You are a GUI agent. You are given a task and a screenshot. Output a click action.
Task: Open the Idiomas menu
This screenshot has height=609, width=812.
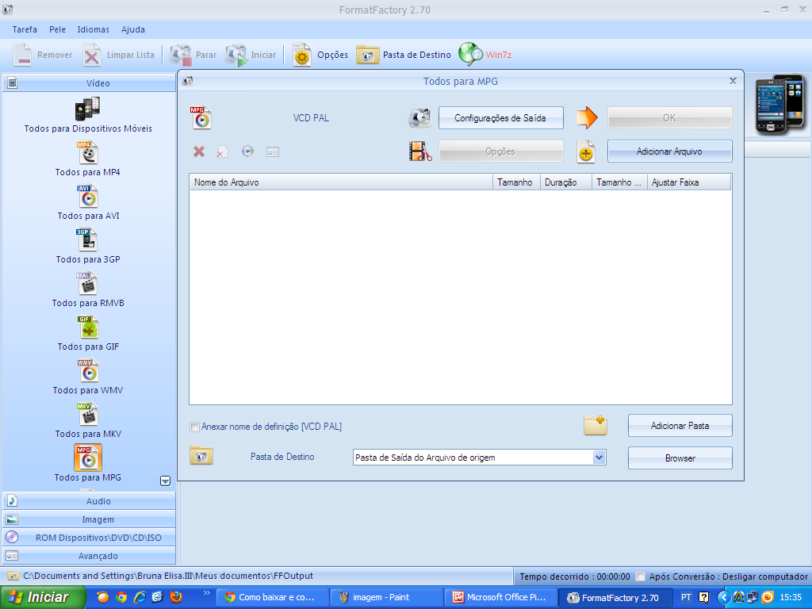tap(94, 29)
